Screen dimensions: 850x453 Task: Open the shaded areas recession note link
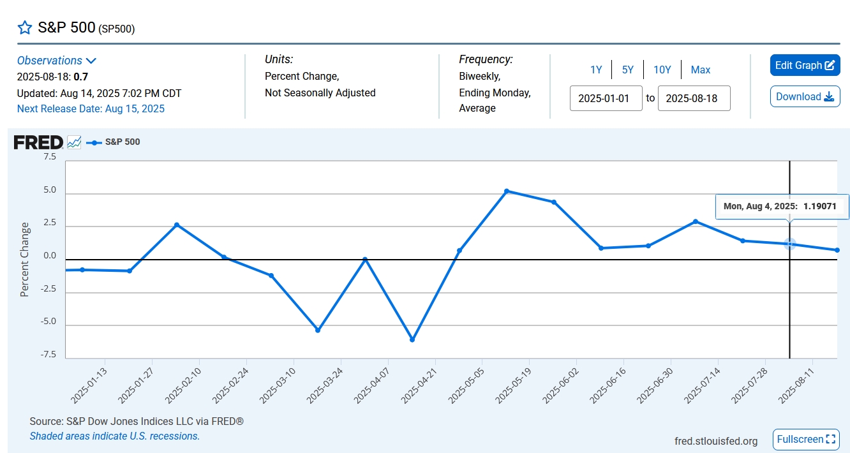tap(115, 436)
